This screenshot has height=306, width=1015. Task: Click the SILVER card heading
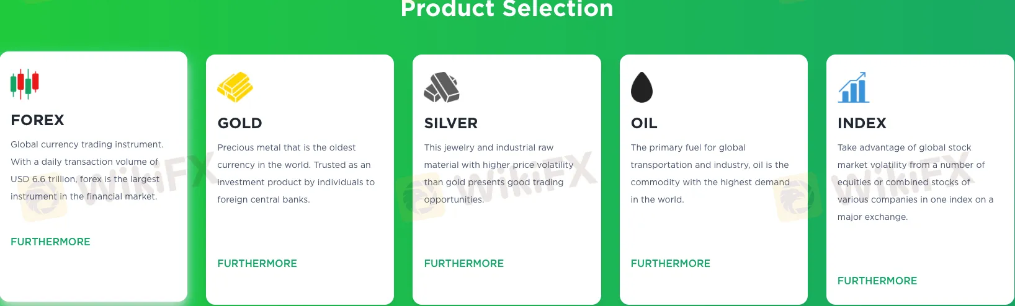(450, 123)
